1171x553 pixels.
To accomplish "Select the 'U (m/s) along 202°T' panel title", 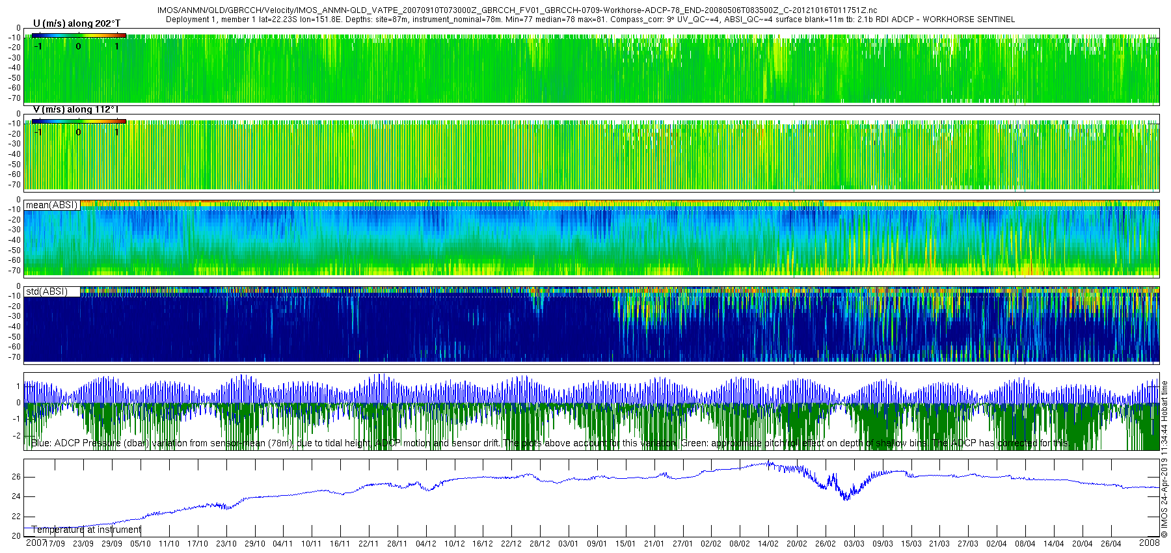I will pos(76,23).
